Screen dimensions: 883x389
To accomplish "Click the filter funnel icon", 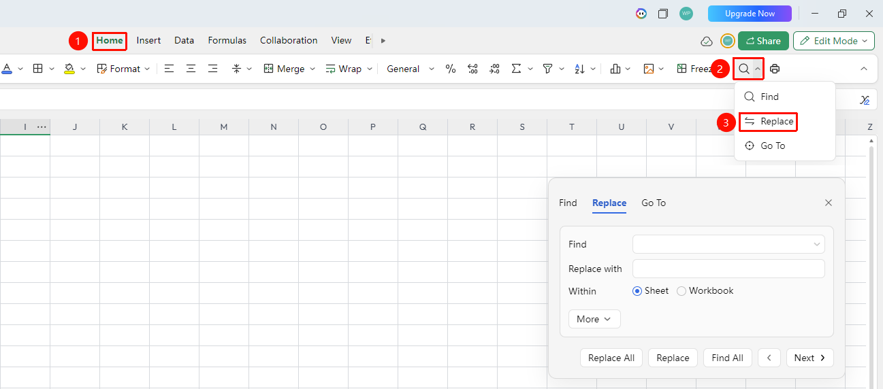I will tap(547, 69).
